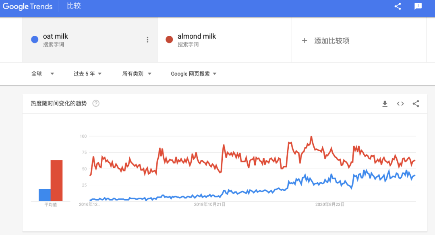Open the feedback icon in header
Screen dimensions: 435x235
coord(418,6)
